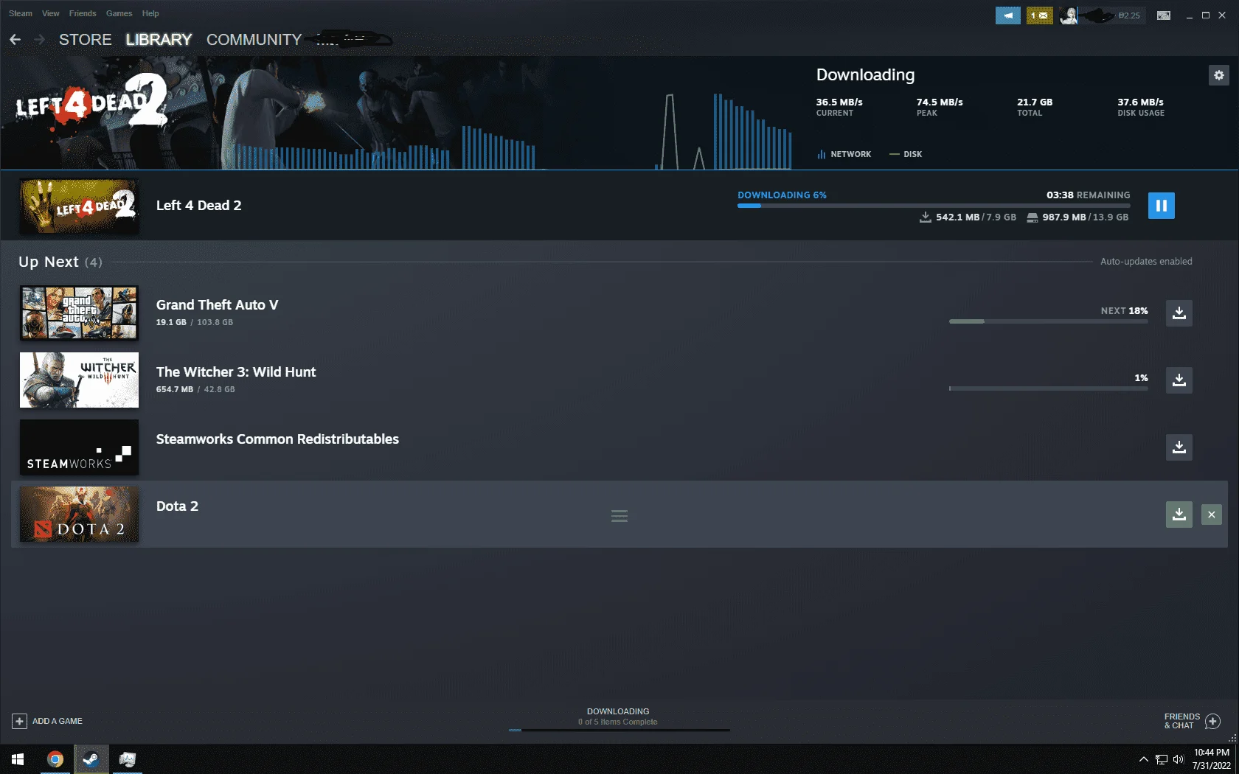
Task: Click the bottom overall download progress bar
Action: 619,730
